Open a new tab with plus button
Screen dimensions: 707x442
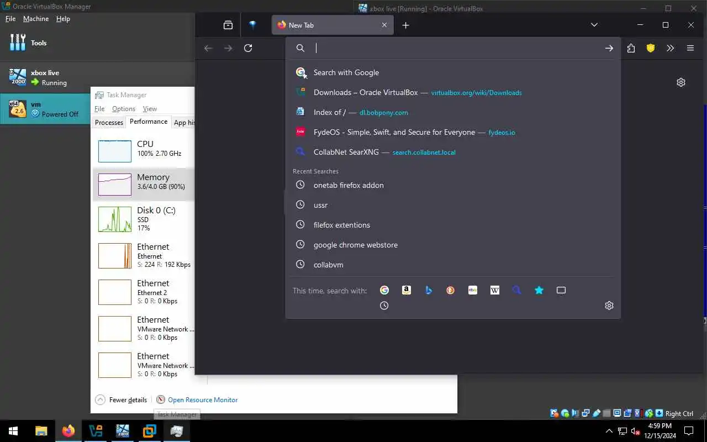(x=405, y=25)
